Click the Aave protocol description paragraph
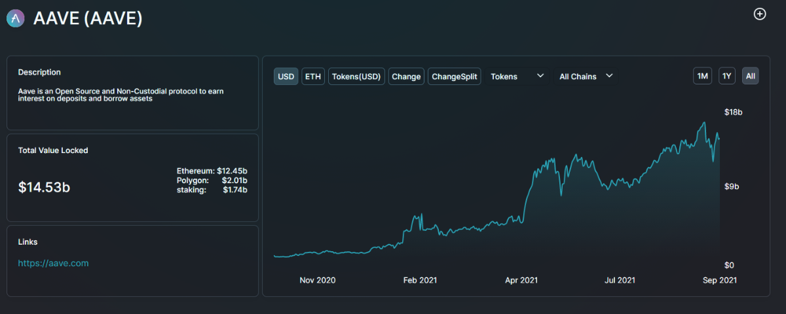The width and height of the screenshot is (786, 314). pyautogui.click(x=121, y=95)
